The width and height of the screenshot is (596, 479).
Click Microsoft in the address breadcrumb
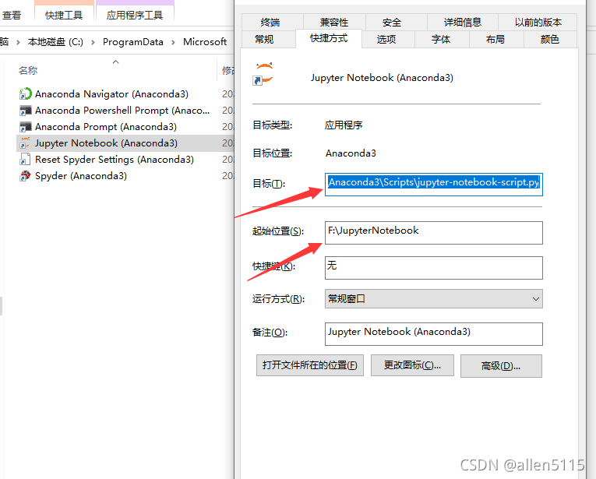point(205,42)
